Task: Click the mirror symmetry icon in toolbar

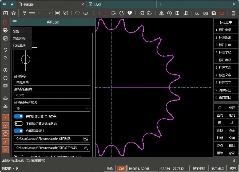Action: (161, 13)
